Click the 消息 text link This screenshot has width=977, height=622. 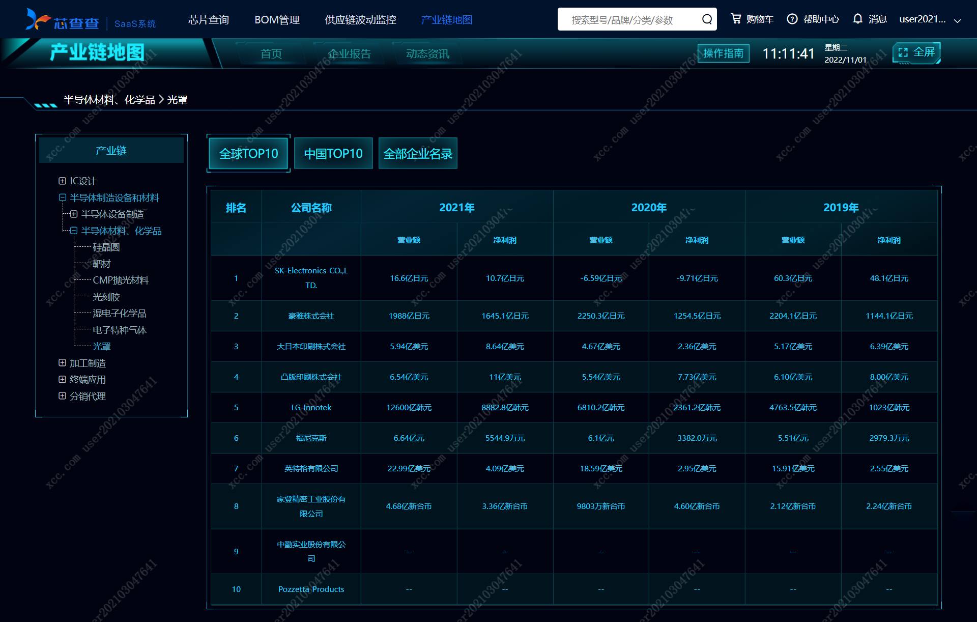878,19
